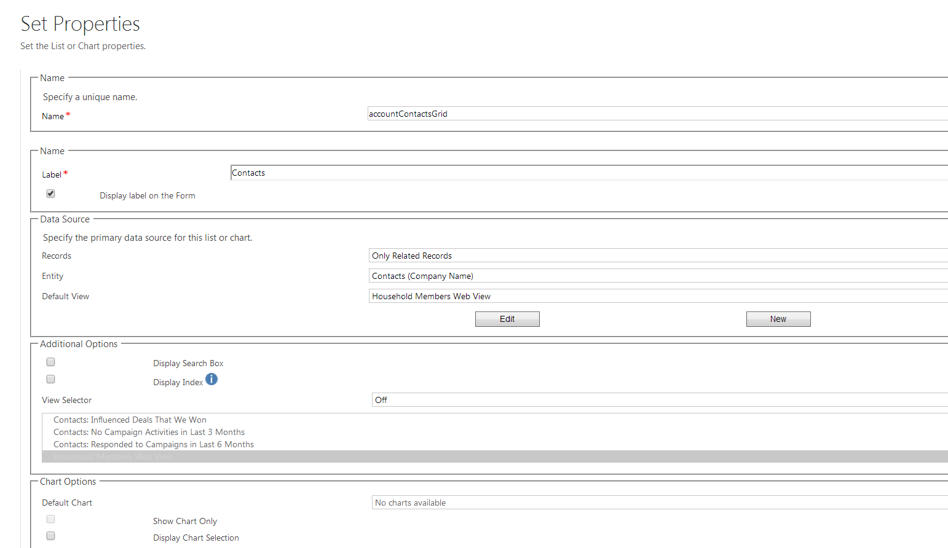Screen dimensions: 948x548
Task: Select Contacts: No Campaign Activities in Last 3 Months
Action: pos(149,432)
